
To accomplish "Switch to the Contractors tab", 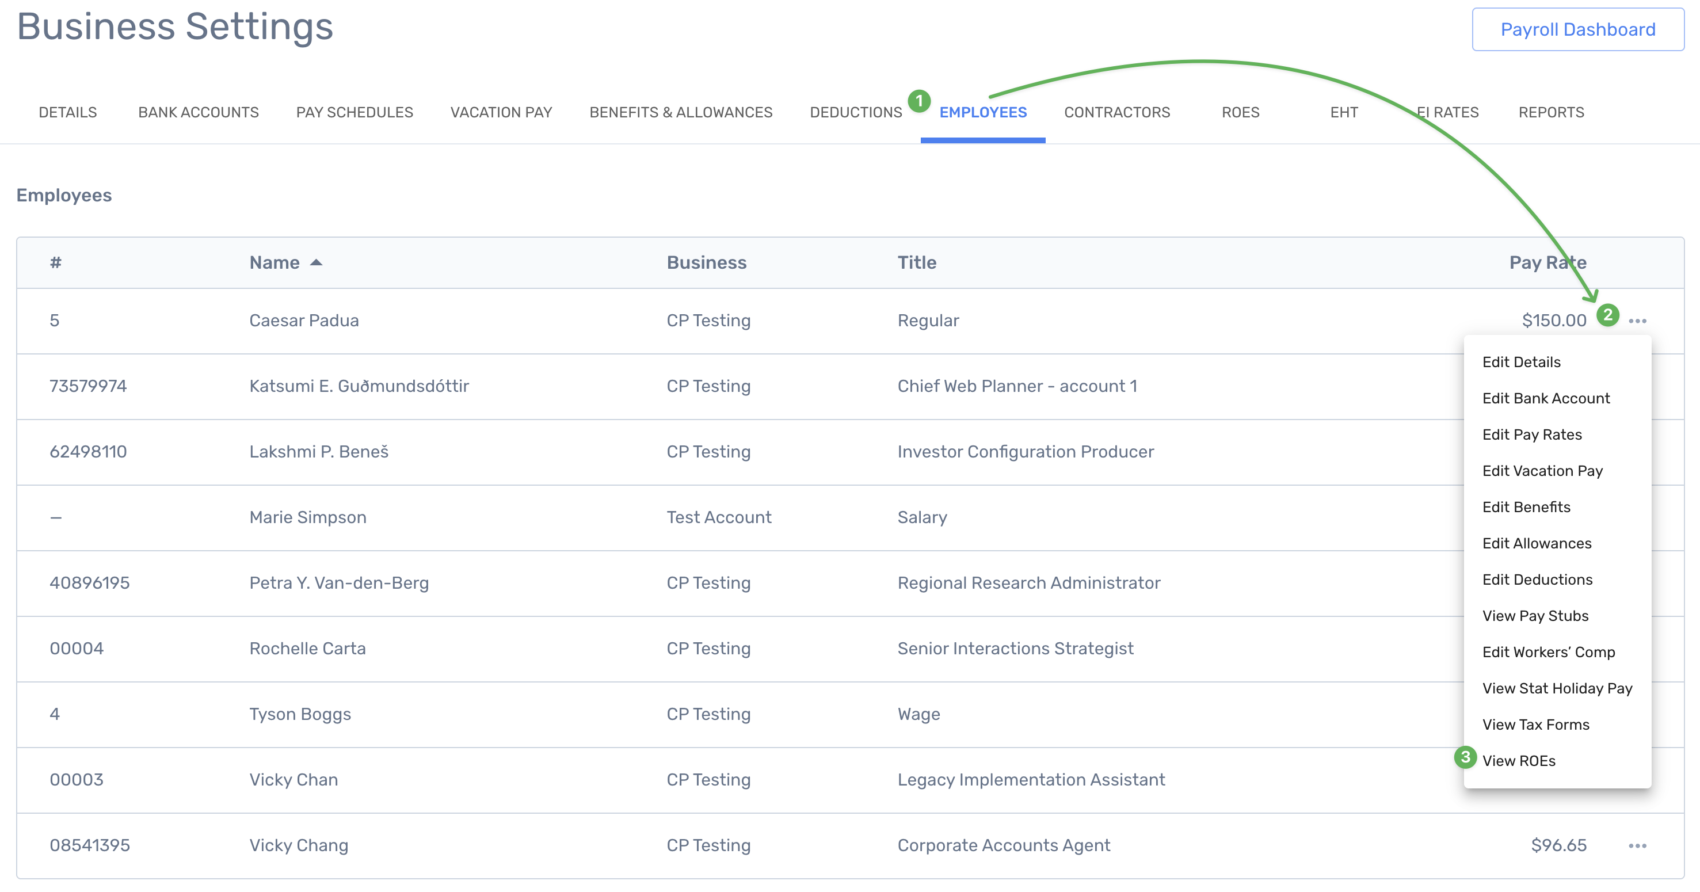I will click(x=1116, y=112).
